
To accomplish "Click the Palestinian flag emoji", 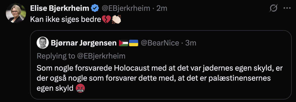I will 124,43.
